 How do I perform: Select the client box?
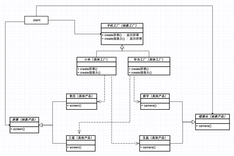coord(36,20)
